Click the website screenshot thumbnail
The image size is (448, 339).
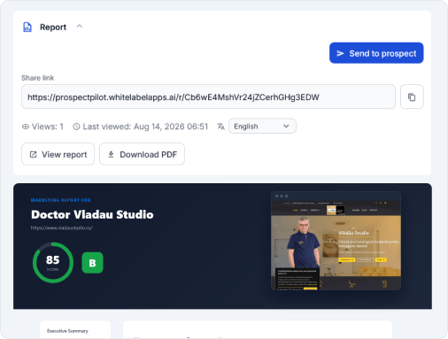tap(336, 241)
